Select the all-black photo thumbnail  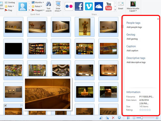13,49
